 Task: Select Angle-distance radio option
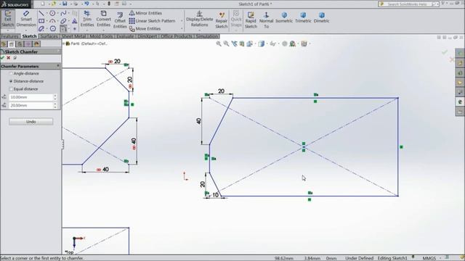point(11,73)
